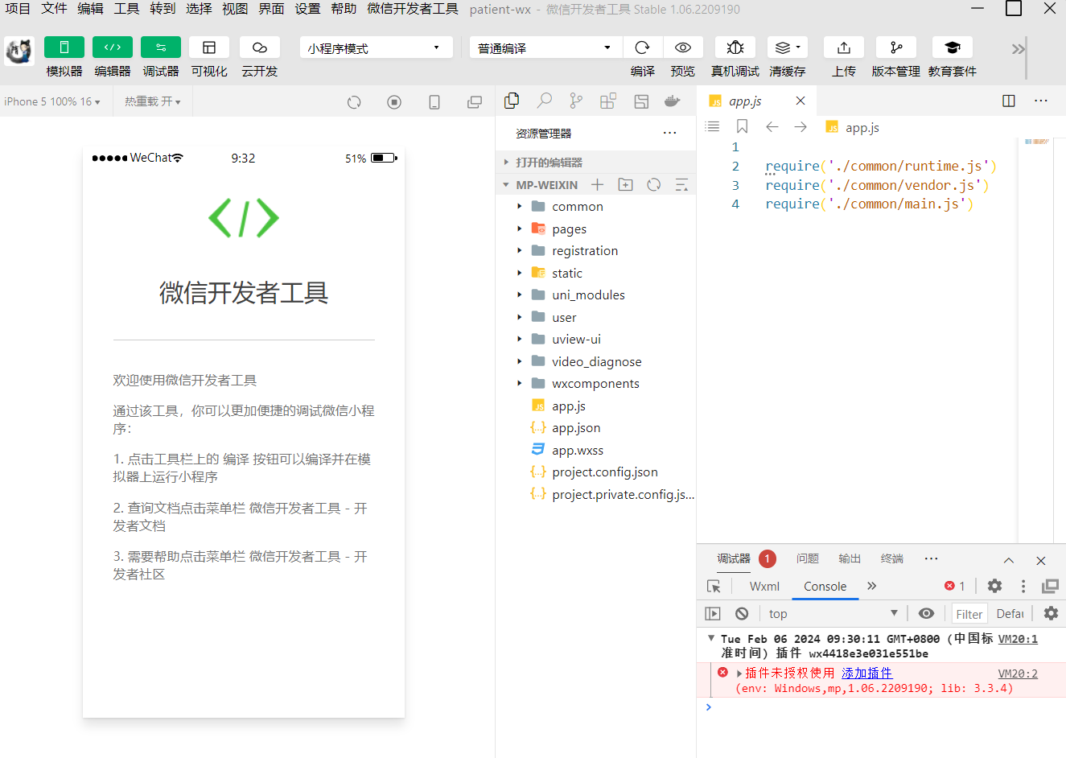1066x758 pixels.
Task: Open the 项目 menu
Action: click(x=18, y=9)
